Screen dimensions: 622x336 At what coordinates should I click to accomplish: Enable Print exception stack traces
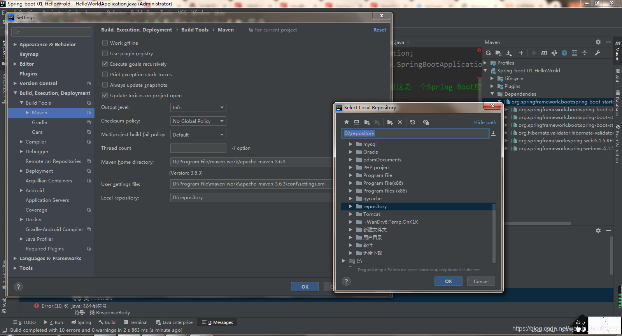pyautogui.click(x=105, y=74)
